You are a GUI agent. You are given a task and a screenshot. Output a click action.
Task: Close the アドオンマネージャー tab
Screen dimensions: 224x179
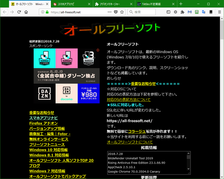click(131, 4)
